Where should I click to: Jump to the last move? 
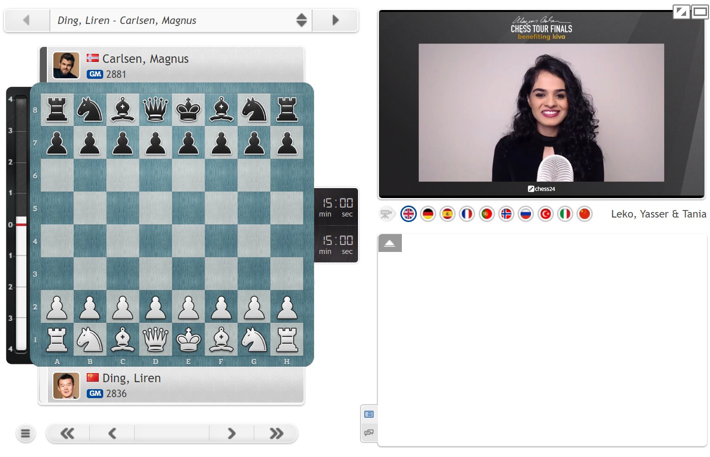click(x=276, y=434)
